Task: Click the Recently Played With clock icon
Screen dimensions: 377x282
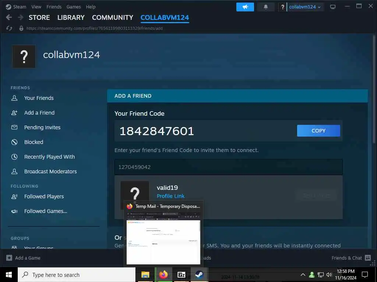Action: [14, 157]
